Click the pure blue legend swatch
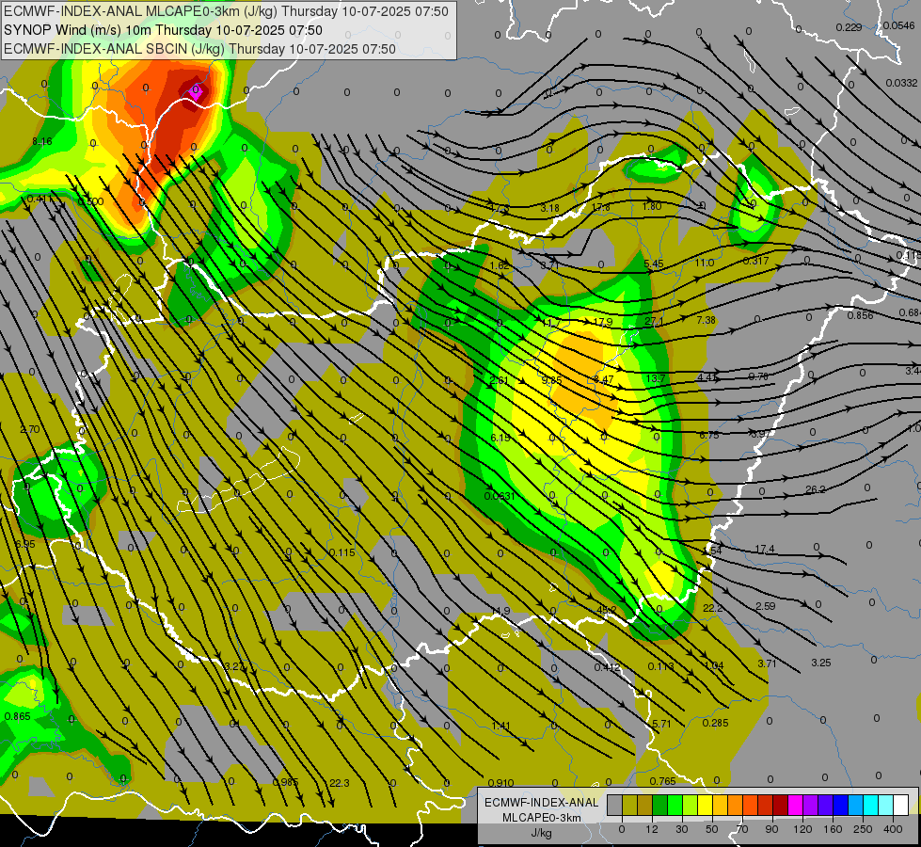This screenshot has width=921, height=847. pos(841,806)
